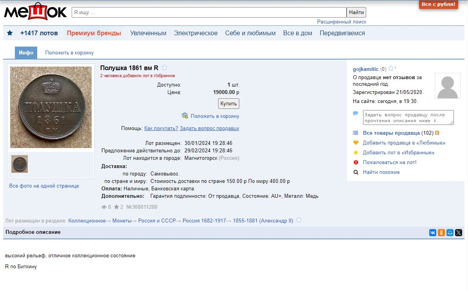468x291 pixels.
Task: Click the small coin thumbnail image
Action: (20, 164)
